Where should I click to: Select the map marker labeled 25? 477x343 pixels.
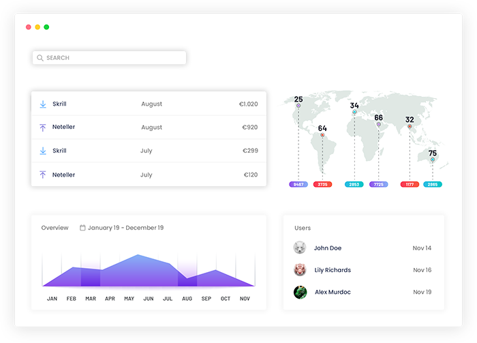(x=298, y=106)
